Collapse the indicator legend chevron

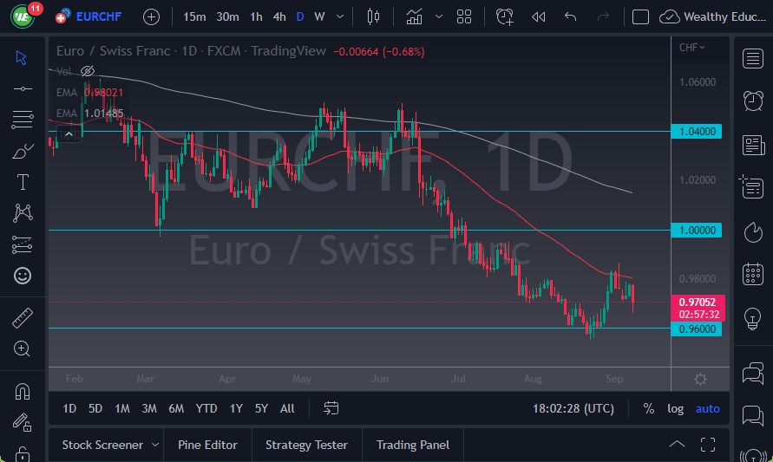click(x=69, y=134)
